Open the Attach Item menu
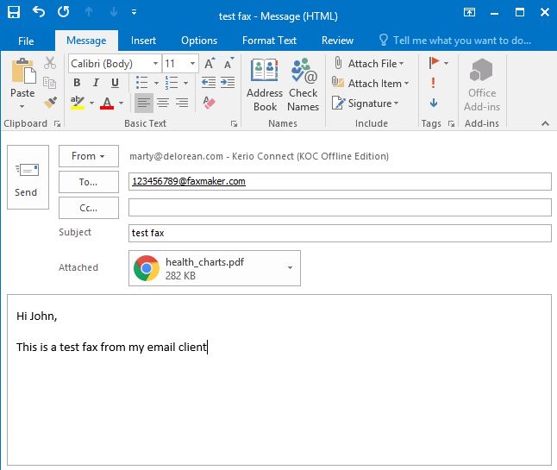Screen dimensions: 557x470 (x=371, y=84)
